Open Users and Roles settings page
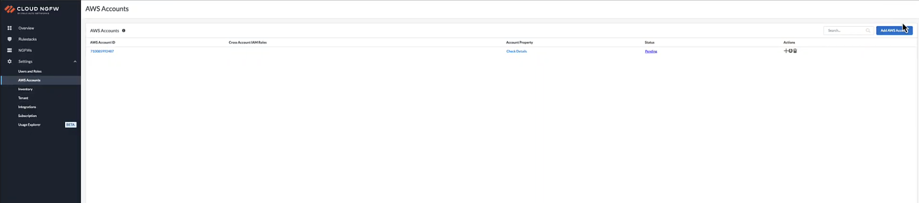 [x=30, y=71]
